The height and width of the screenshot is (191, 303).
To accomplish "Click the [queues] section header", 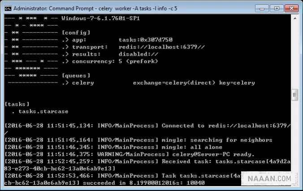I will (76, 76).
